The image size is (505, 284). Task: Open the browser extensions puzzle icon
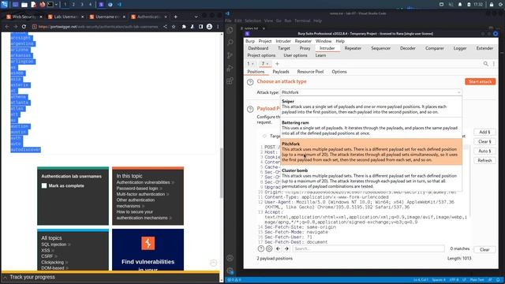pyautogui.click(x=184, y=27)
